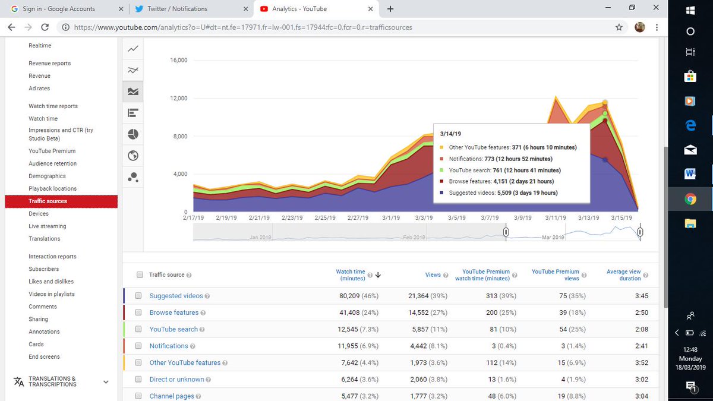The height and width of the screenshot is (401, 713).
Task: Open the Audience retention report
Action: (52, 163)
